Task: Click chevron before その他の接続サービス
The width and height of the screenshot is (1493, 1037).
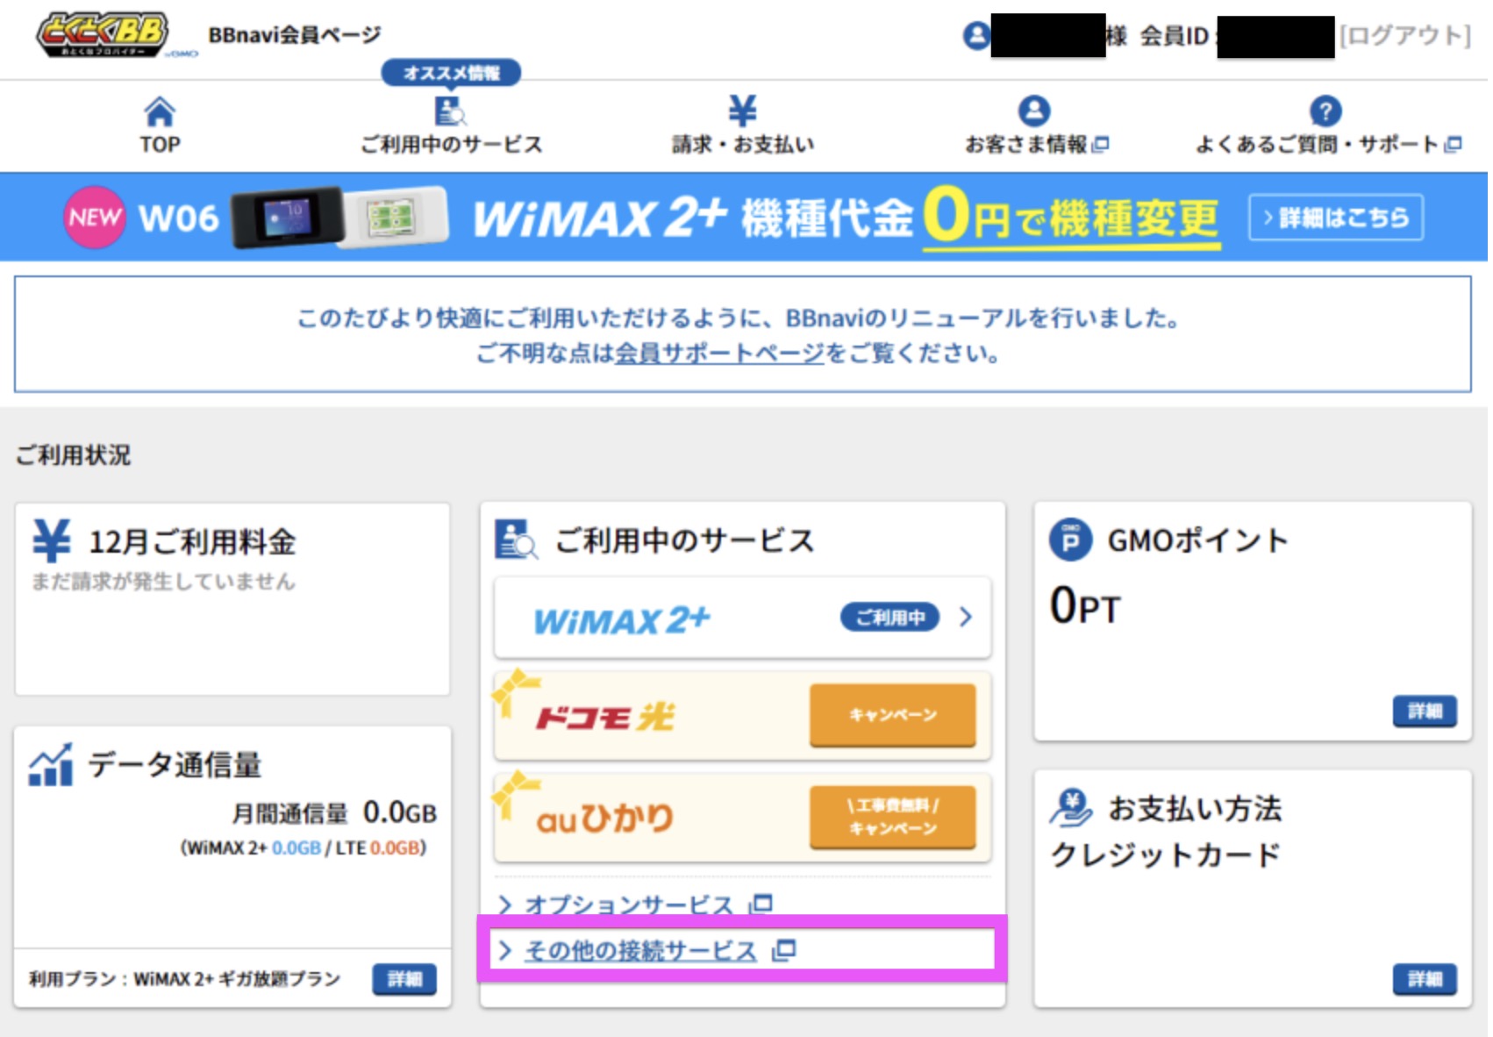Action: click(x=504, y=950)
